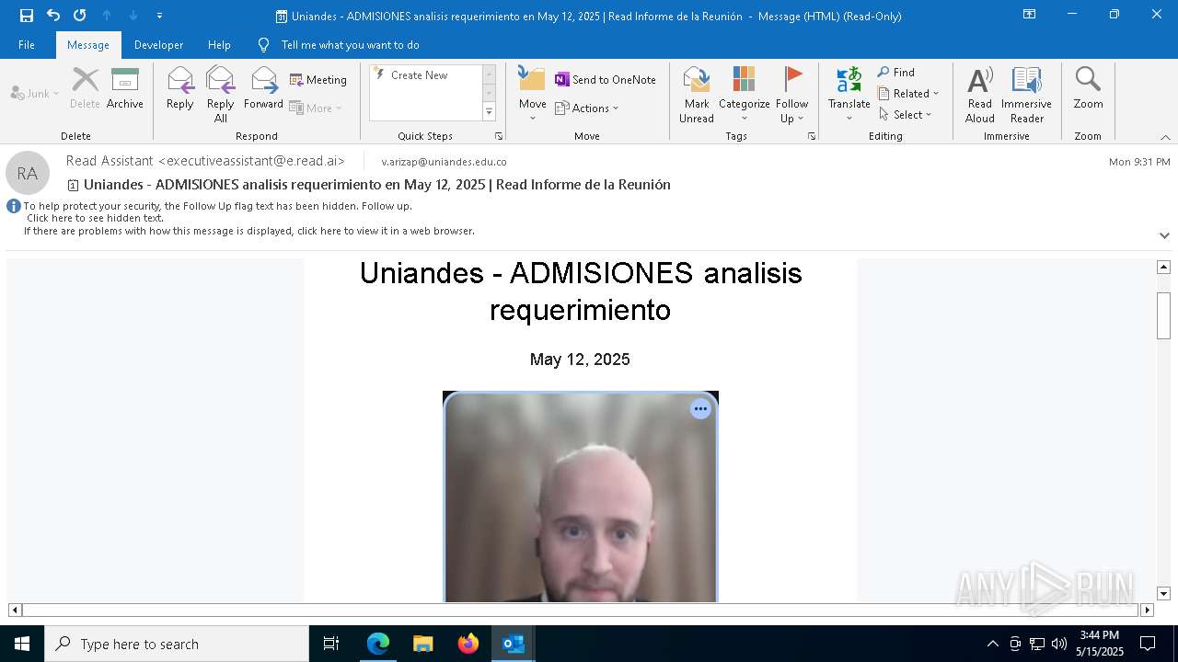
Task: Open the More respond options dropdown
Action: tap(316, 108)
